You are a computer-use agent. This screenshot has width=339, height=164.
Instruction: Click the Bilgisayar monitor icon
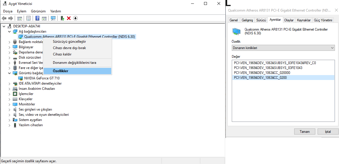[15, 47]
